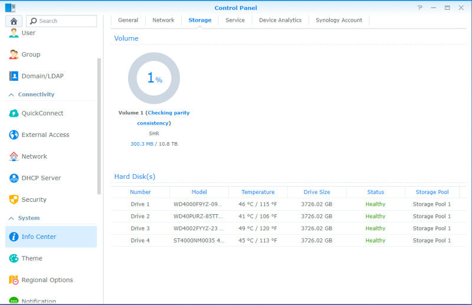Open the Notification speech bubble icon

pos(14,300)
